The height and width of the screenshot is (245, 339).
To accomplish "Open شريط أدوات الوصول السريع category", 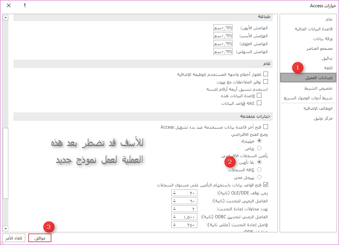I will 308,98.
